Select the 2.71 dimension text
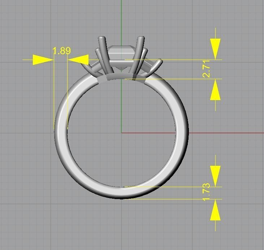 click(x=206, y=69)
